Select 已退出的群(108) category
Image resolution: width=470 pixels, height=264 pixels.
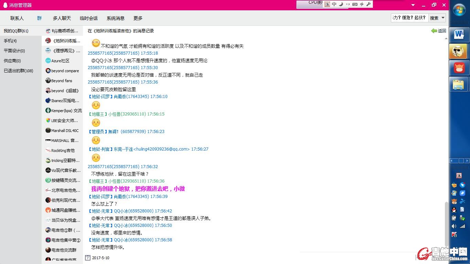[21, 70]
